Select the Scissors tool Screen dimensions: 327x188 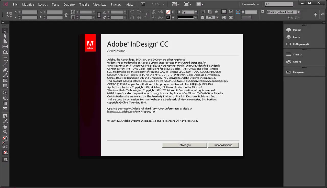pyautogui.click(x=5, y=93)
